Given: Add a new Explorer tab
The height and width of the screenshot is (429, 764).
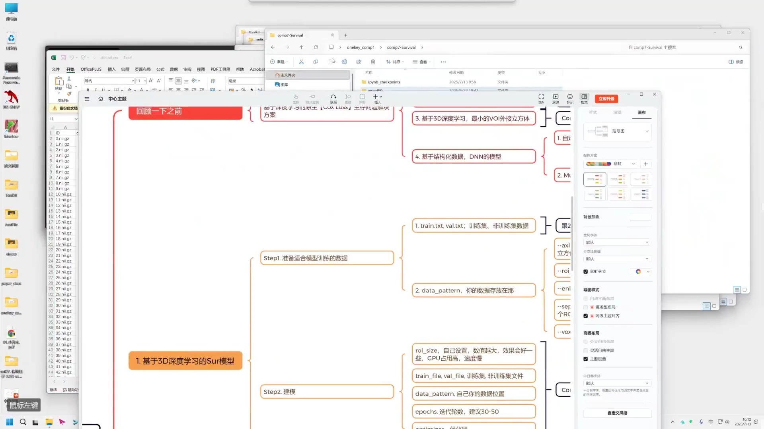Looking at the screenshot, I should 345,35.
